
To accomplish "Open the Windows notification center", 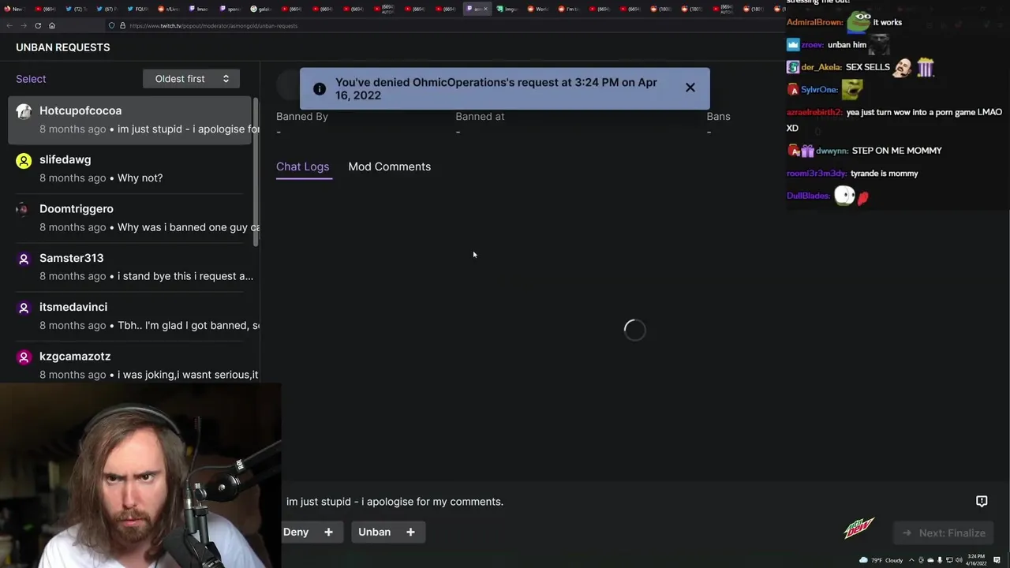I will tap(997, 560).
